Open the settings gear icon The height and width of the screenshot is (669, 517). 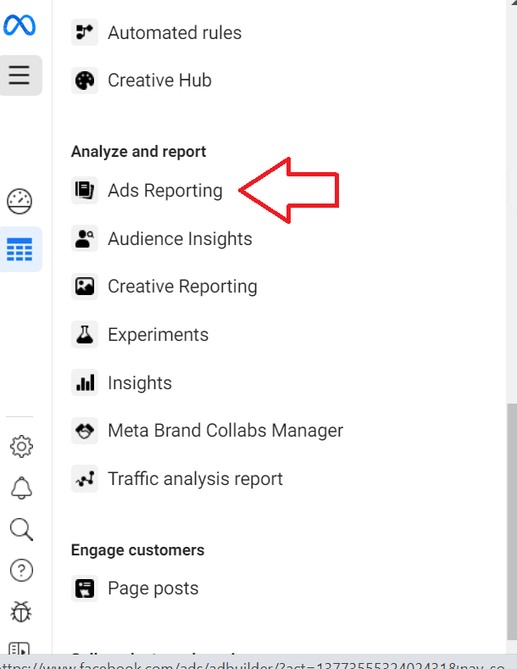21,446
